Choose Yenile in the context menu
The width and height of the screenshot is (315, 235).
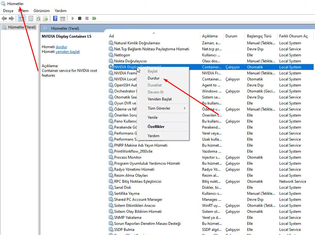tap(152, 118)
